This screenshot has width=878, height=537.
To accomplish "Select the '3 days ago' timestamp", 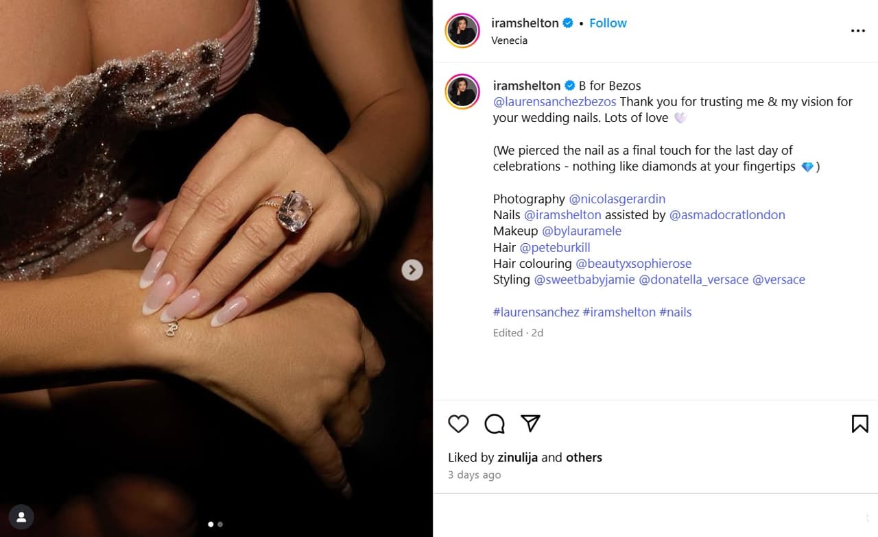I will [474, 475].
